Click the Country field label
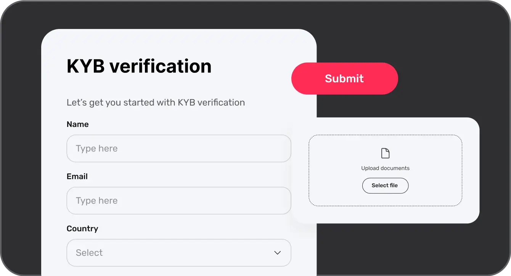Image resolution: width=511 pixels, height=276 pixels. 82,229
